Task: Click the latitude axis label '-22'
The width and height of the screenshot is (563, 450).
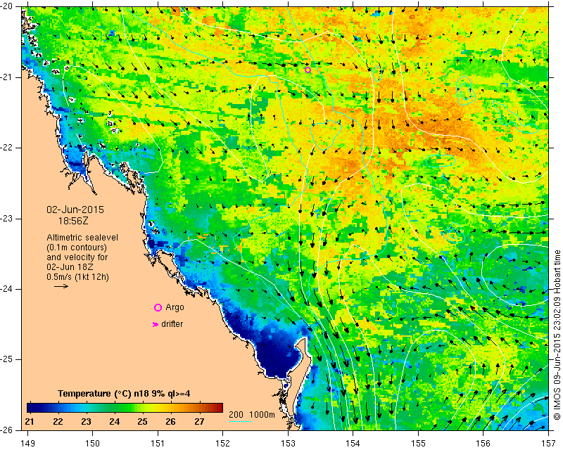Action: 6,148
